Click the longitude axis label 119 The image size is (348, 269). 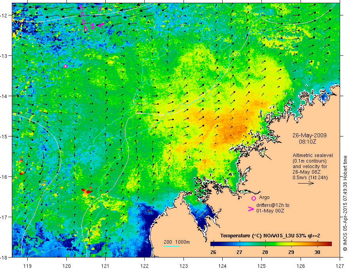tap(28, 266)
